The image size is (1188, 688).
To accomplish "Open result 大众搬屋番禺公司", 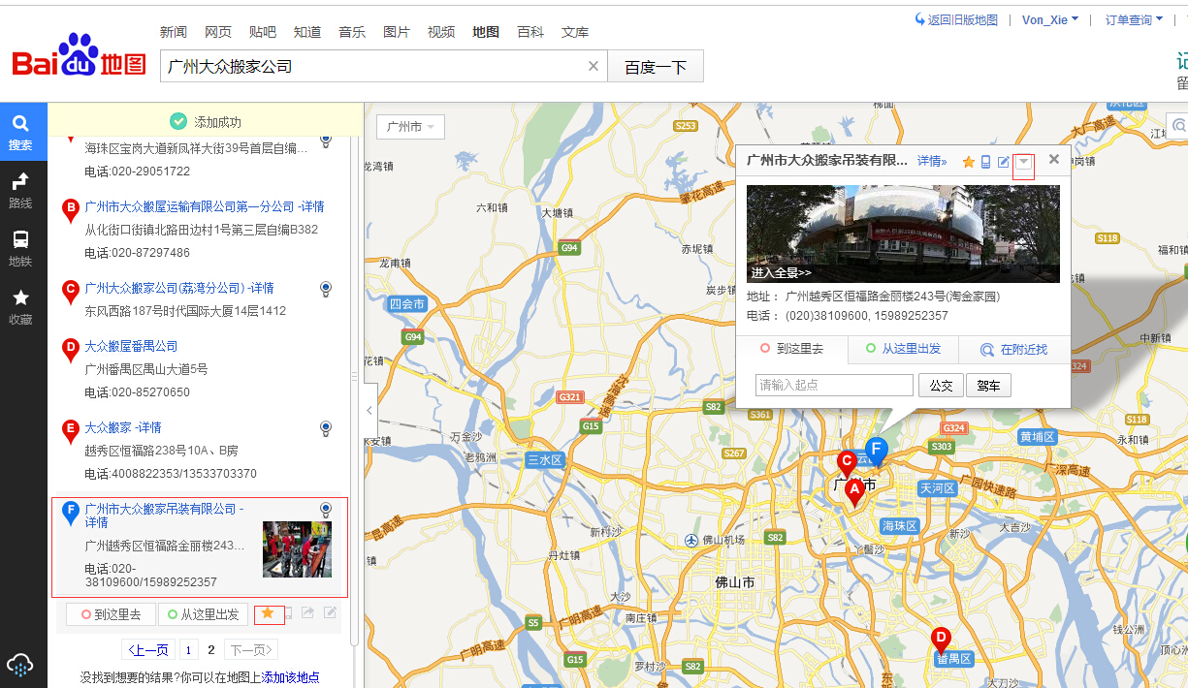I will coord(131,346).
